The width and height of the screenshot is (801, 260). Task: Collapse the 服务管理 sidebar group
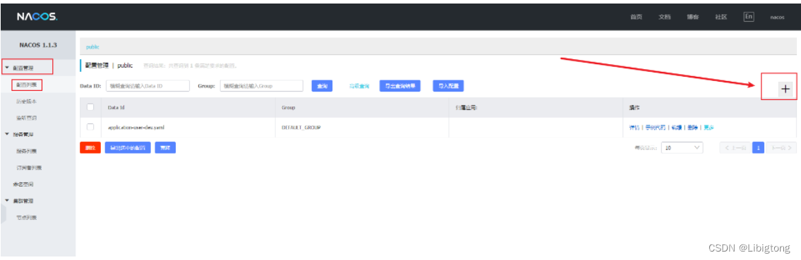tap(7, 134)
